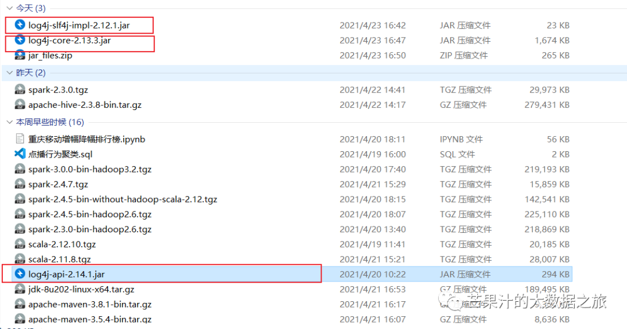
Task: Click the apache-maven-3.8.1-bin.tar.gz icon
Action: [20, 304]
